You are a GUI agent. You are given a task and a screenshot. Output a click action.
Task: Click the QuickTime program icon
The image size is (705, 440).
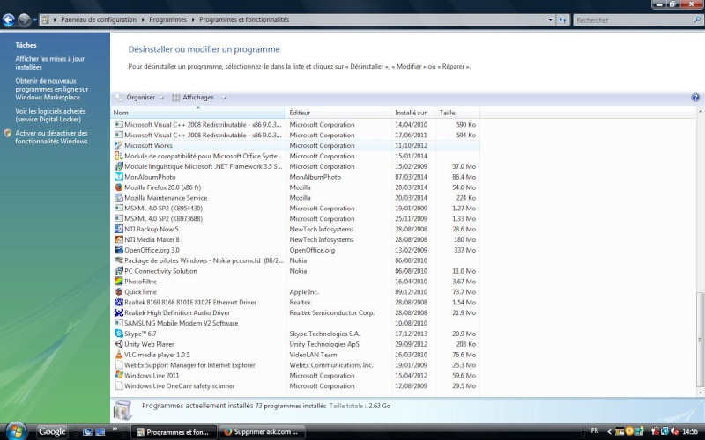point(119,292)
